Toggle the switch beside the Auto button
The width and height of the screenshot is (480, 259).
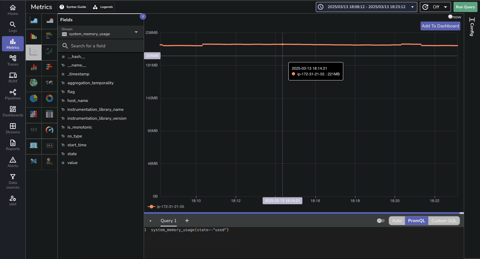[x=381, y=221]
